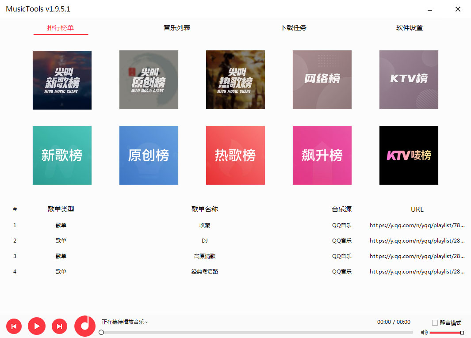Minimize the MusicTools window
Image resolution: width=471 pixels, height=338 pixels.
pyautogui.click(x=430, y=10)
